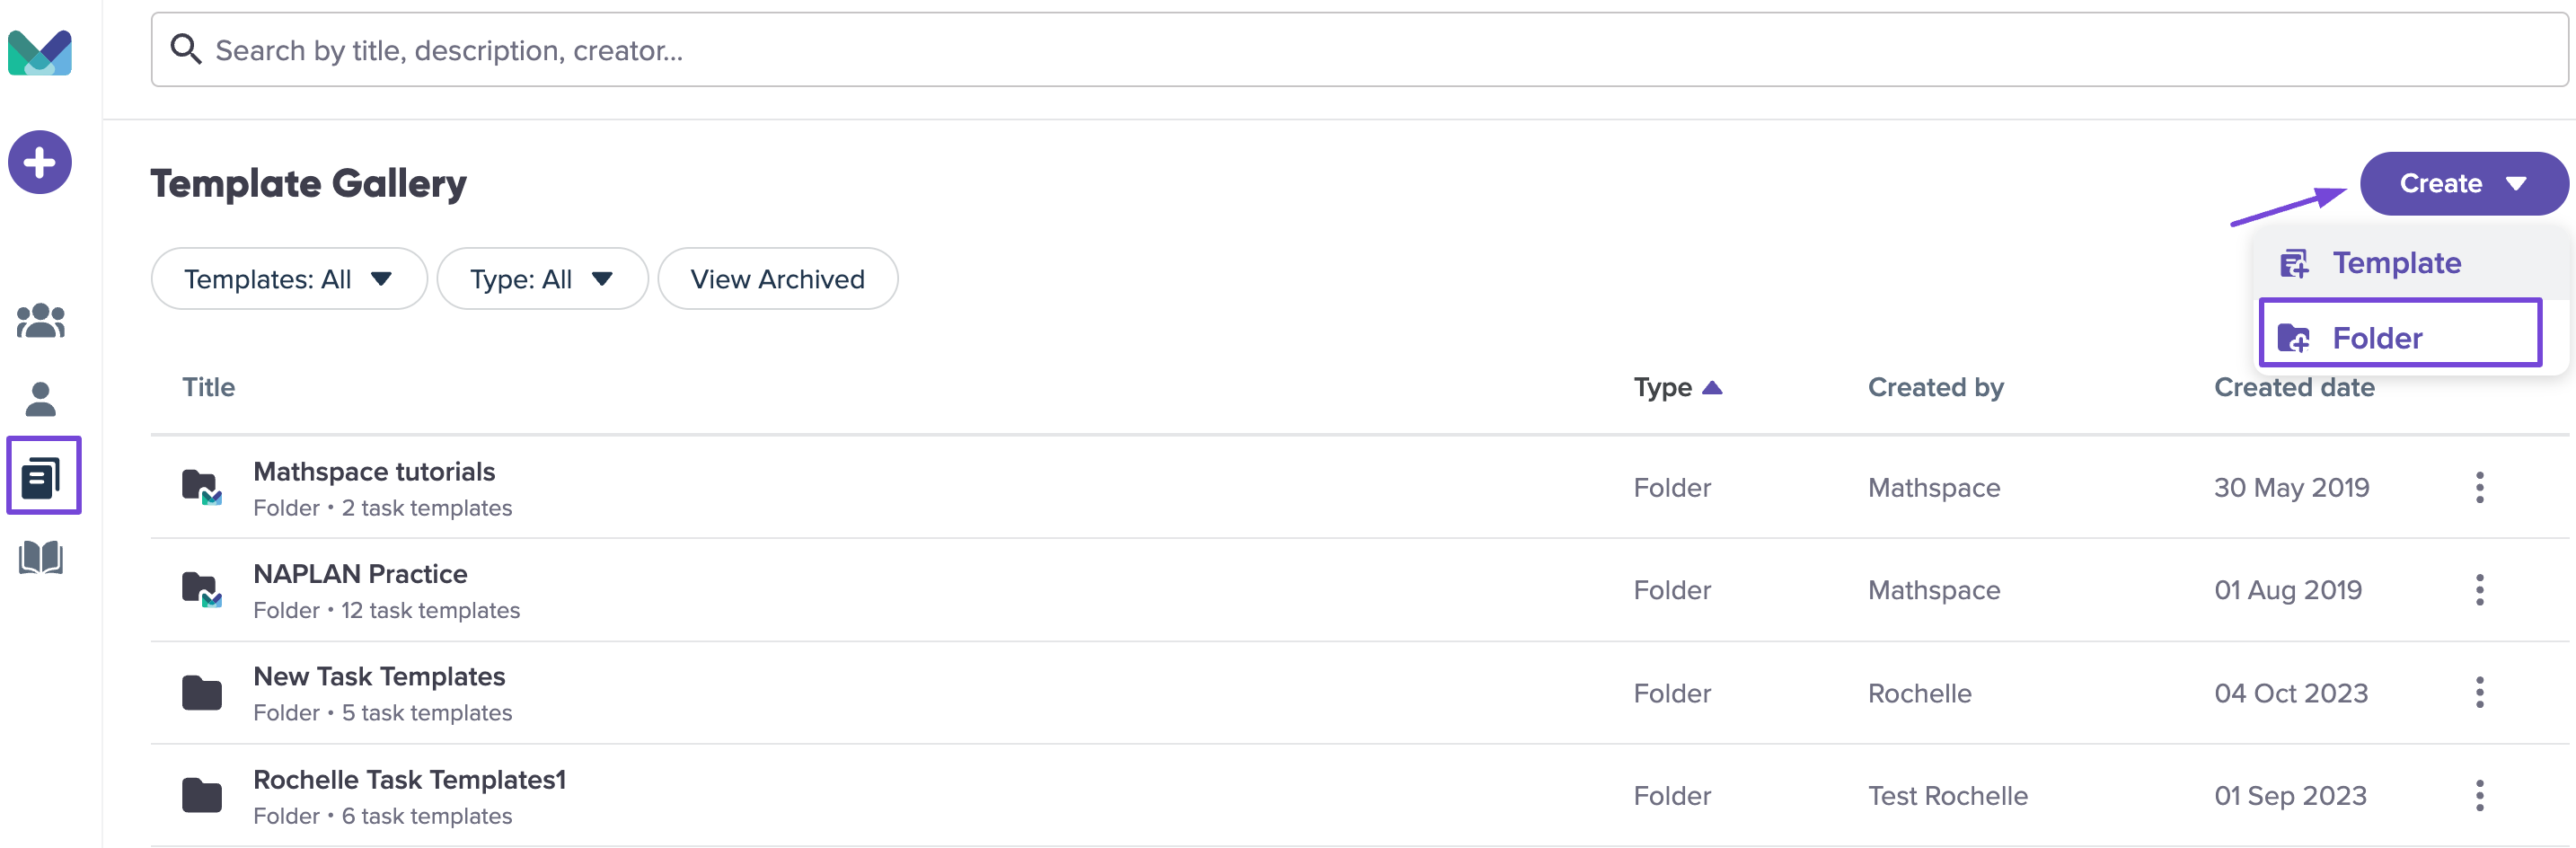Choose Folder from the Create menu
2576x848 pixels.
[x=2400, y=337]
